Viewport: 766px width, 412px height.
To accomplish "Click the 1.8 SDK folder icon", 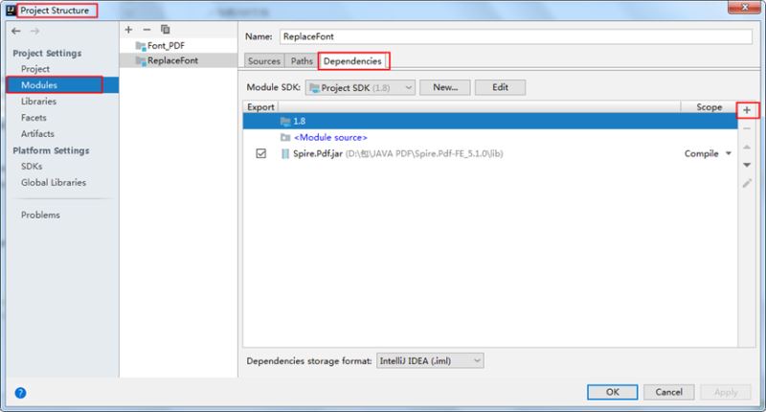I will point(285,122).
